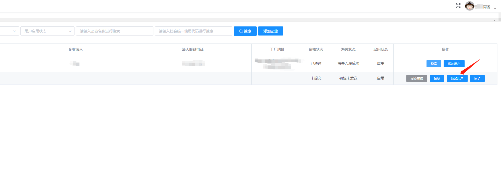Select the 启用状态 column header
The height and width of the screenshot is (185, 501).
pyautogui.click(x=380, y=49)
